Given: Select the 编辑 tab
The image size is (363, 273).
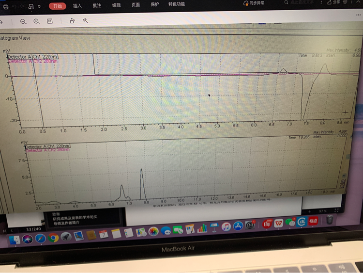Looking at the screenshot, I should [x=116, y=5].
